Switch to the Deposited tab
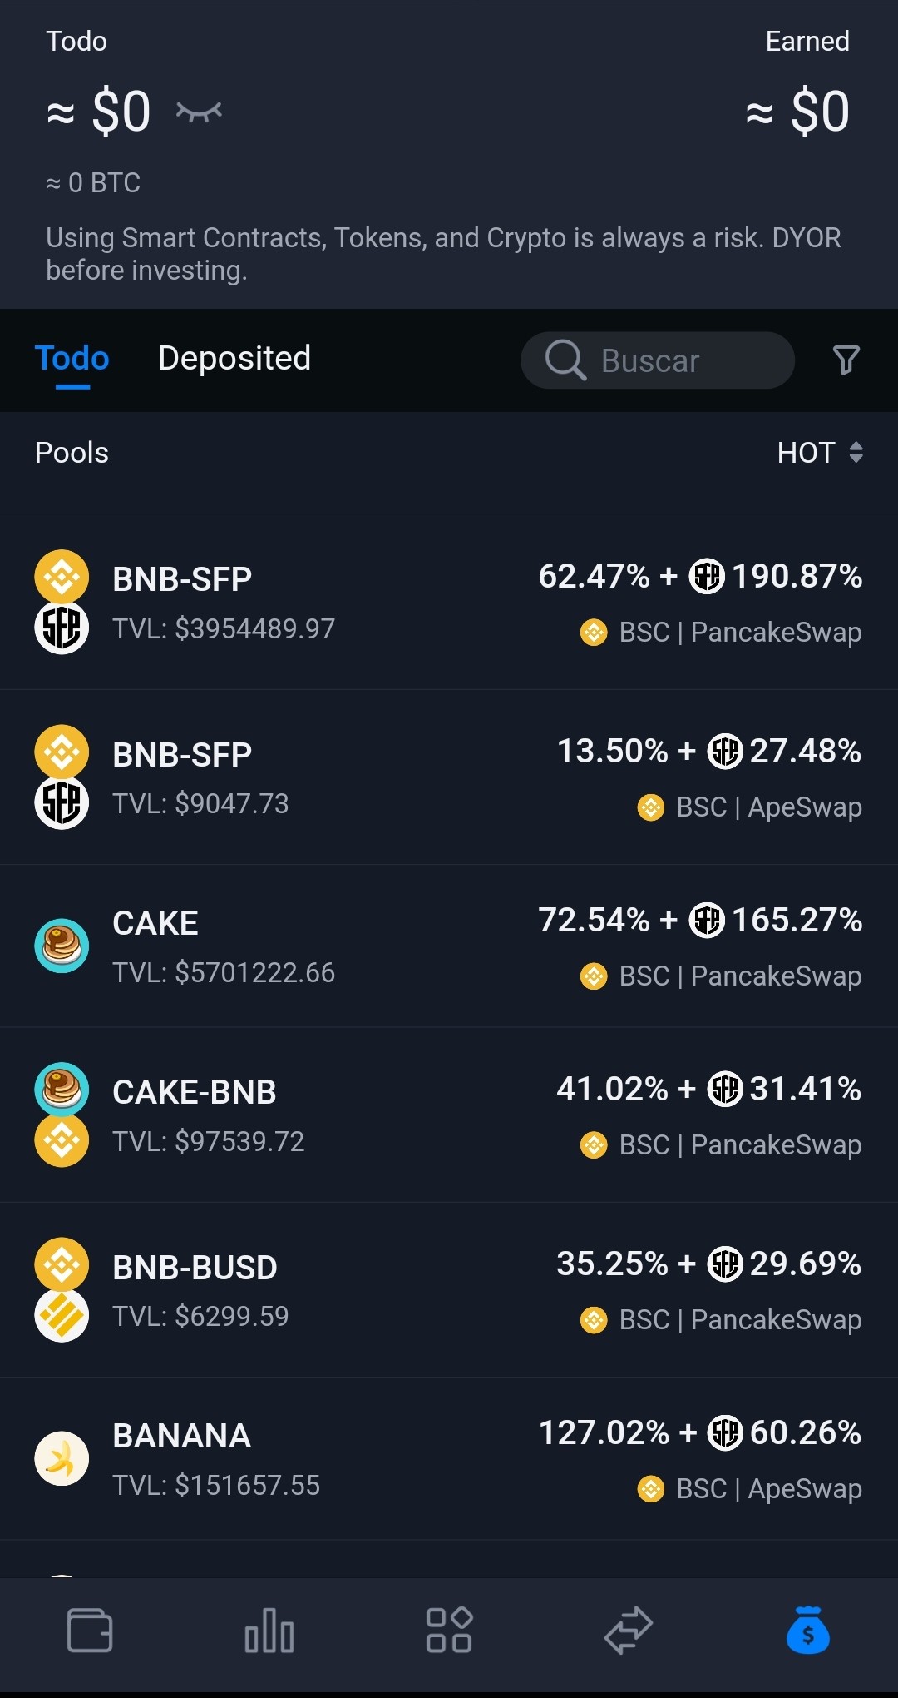The image size is (898, 1698). (234, 359)
